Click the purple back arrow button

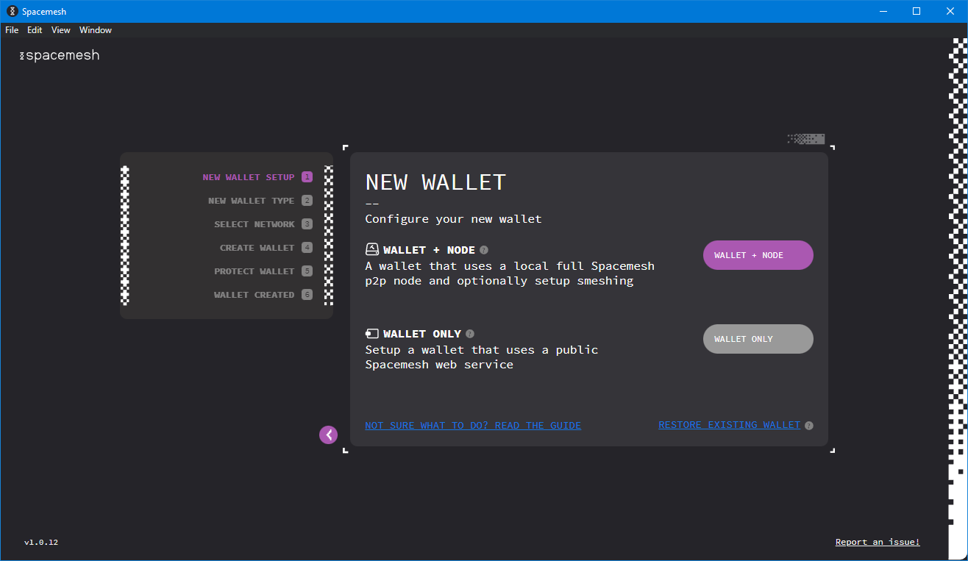pos(328,435)
